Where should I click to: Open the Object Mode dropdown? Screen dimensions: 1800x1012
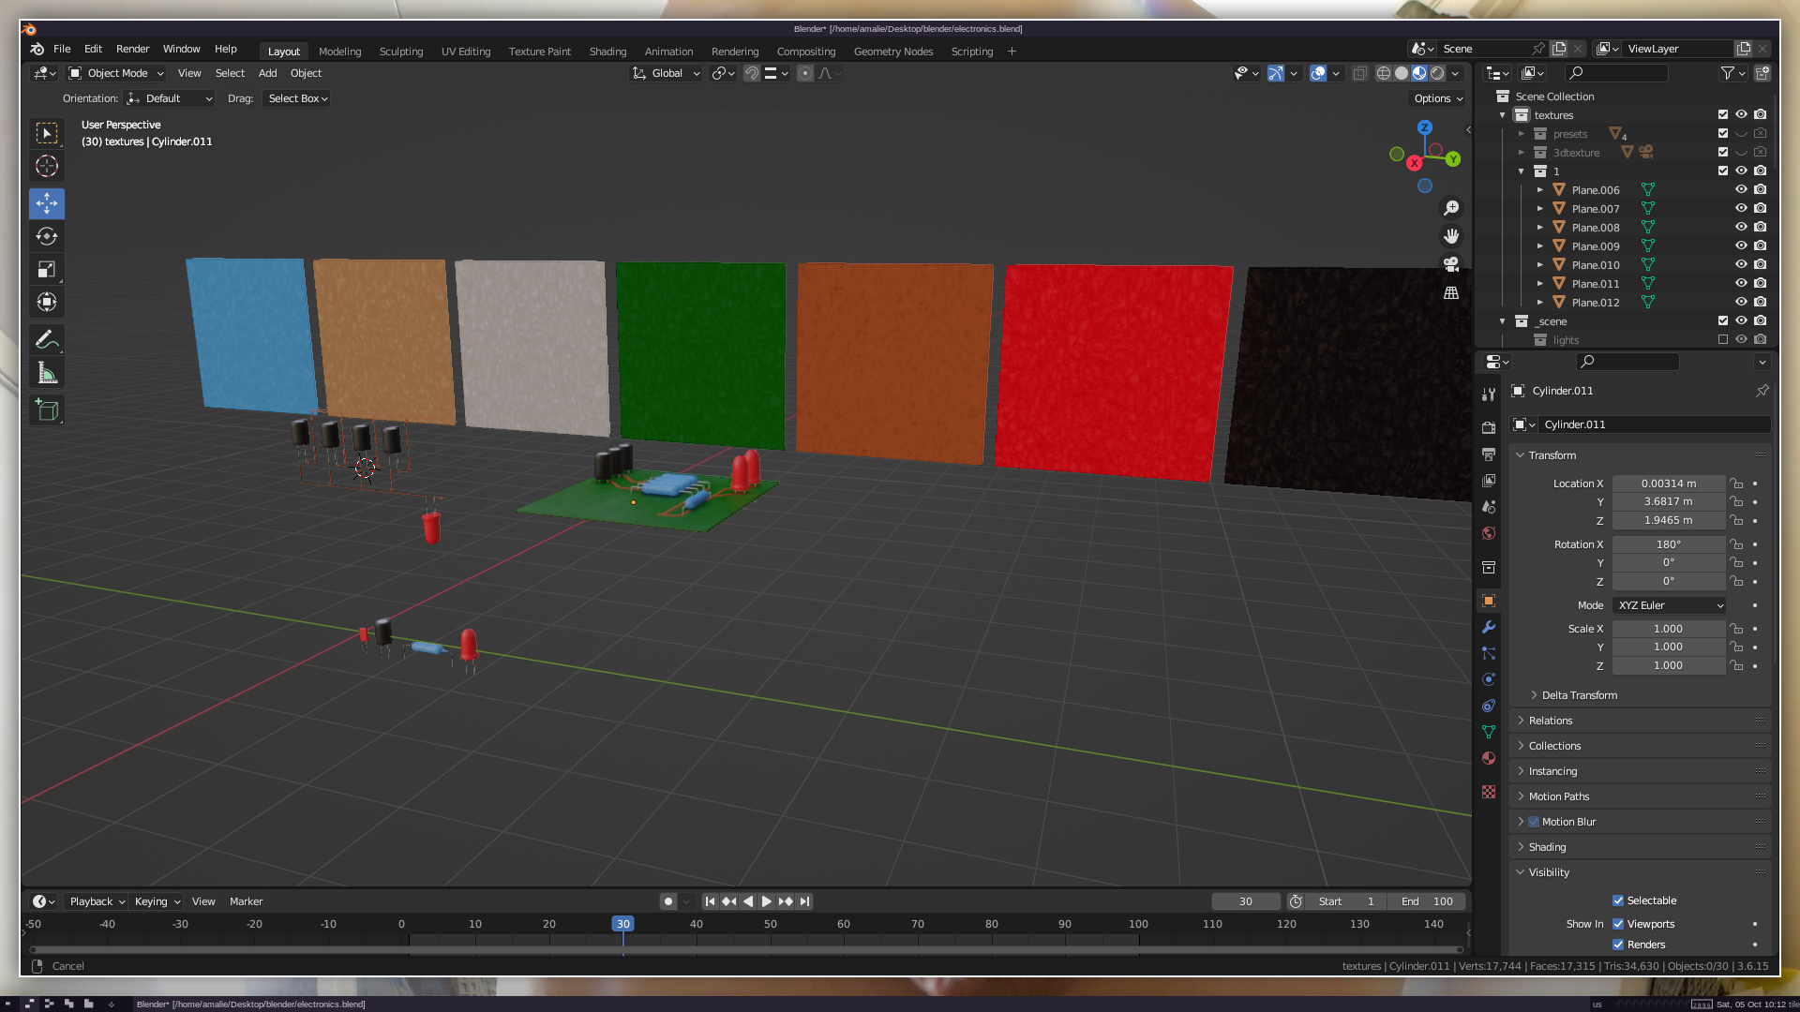pos(116,73)
